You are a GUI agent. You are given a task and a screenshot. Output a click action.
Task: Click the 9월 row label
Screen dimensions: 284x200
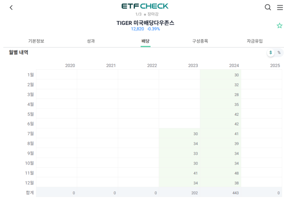coord(30,153)
